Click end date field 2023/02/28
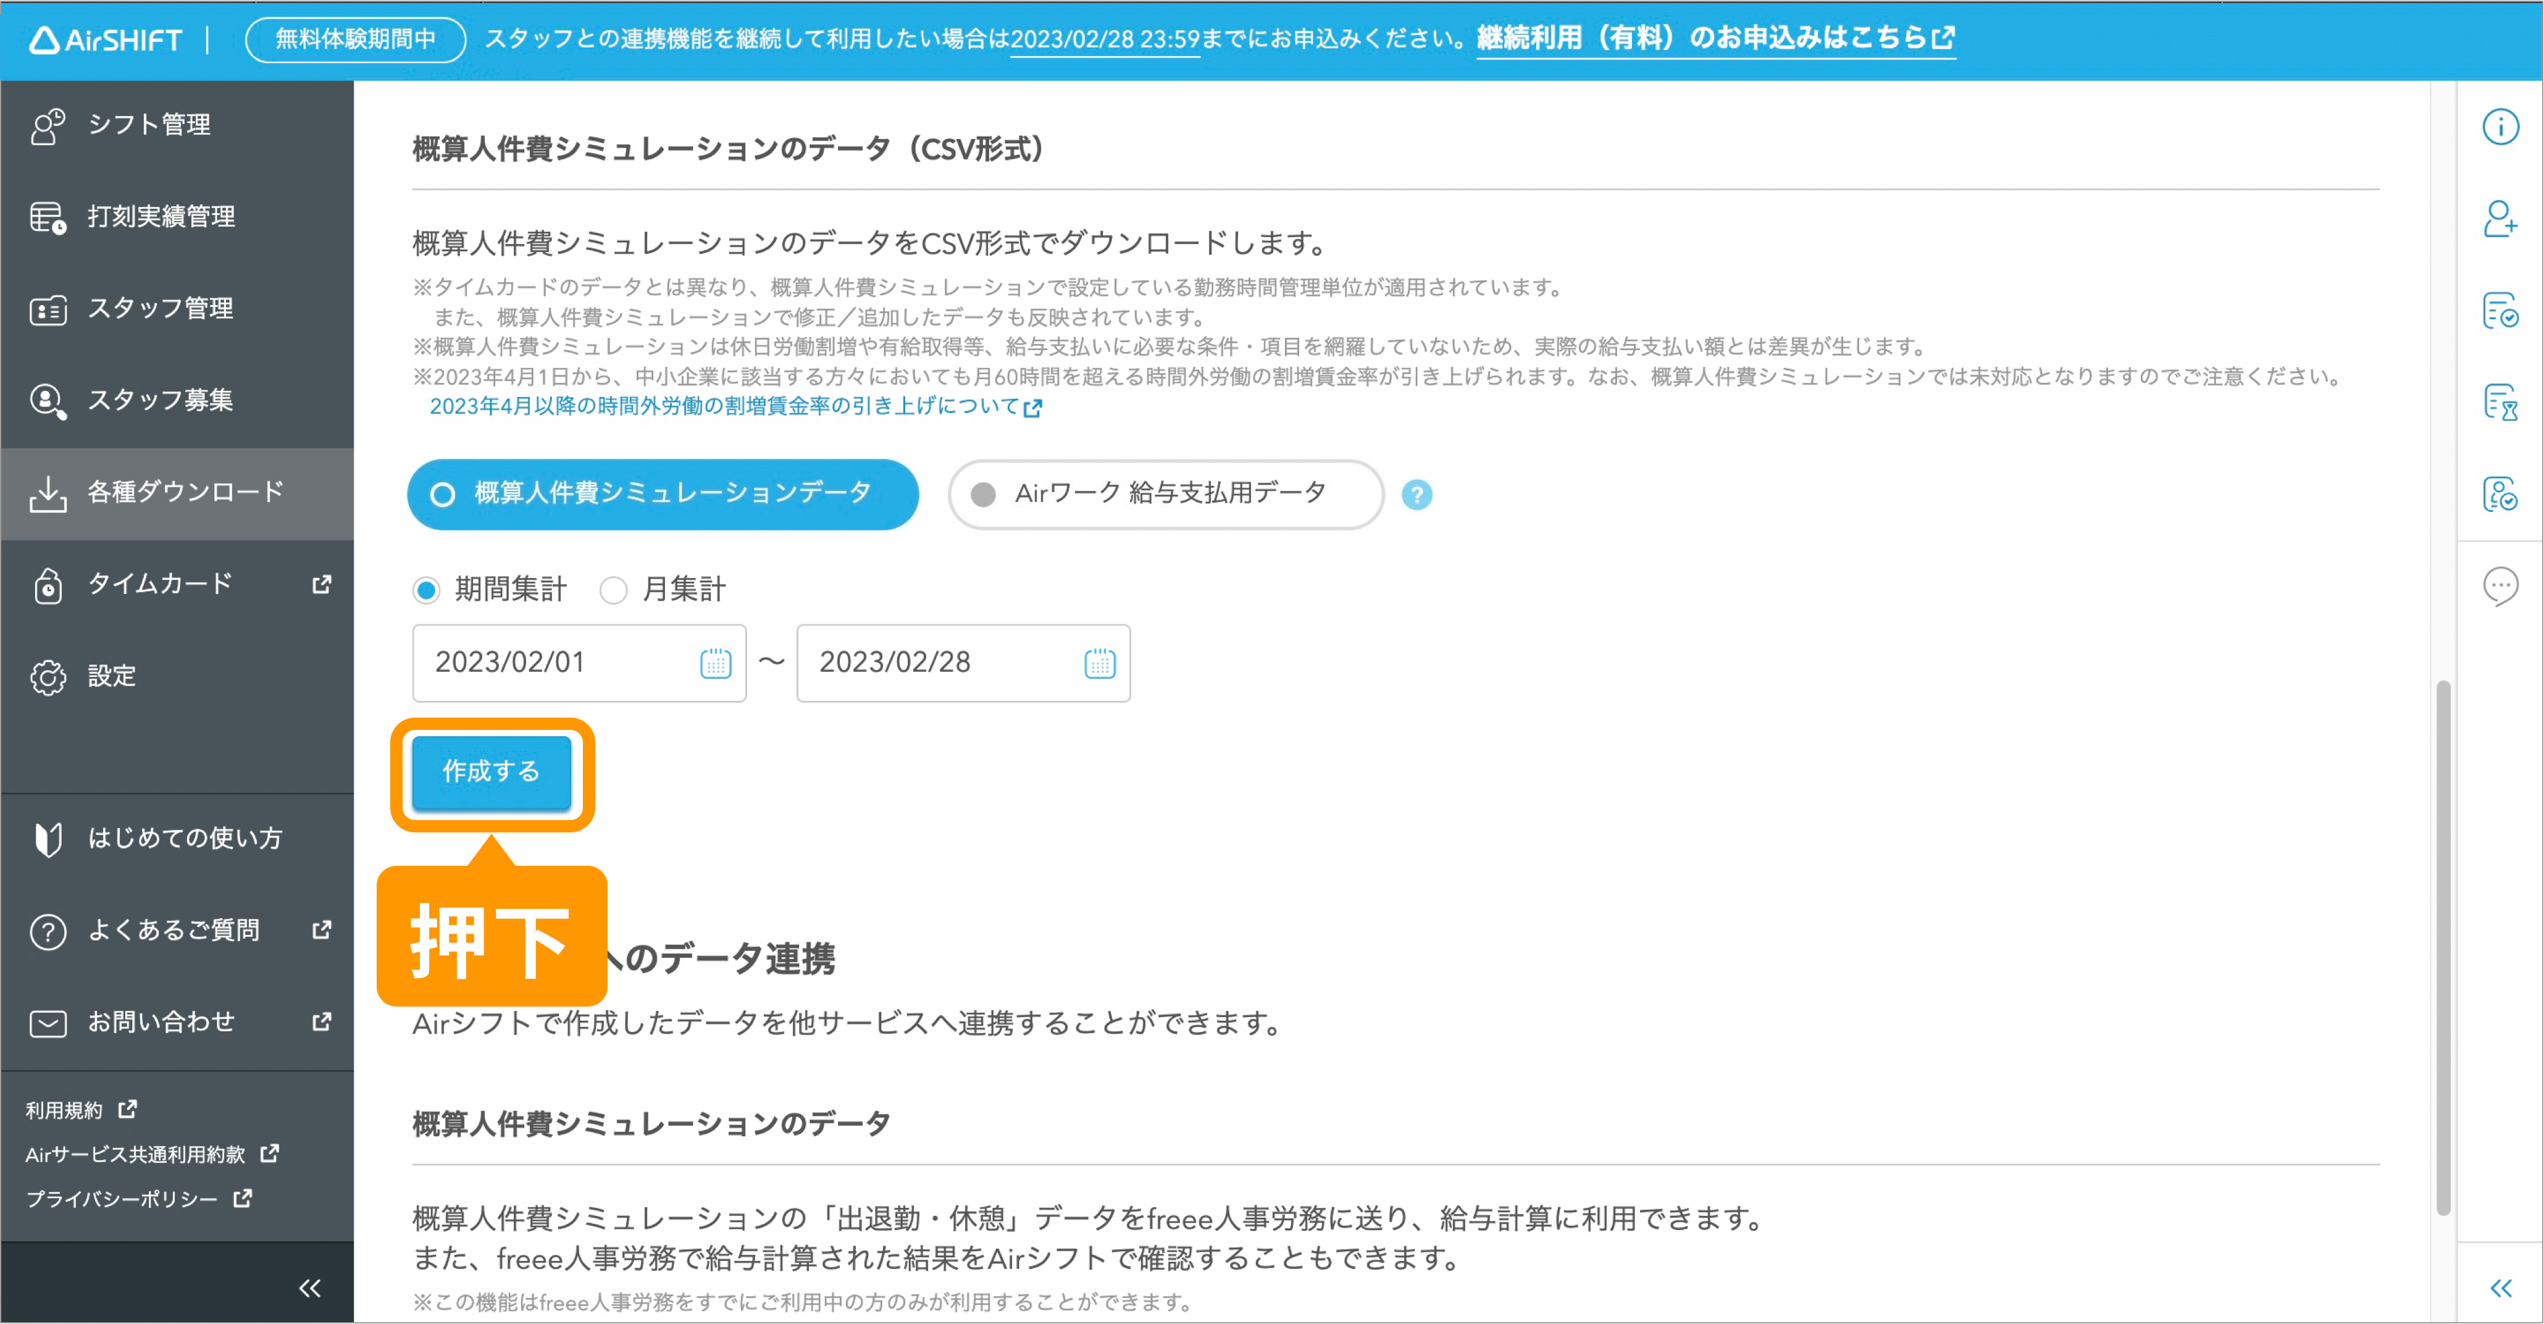The height and width of the screenshot is (1324, 2544). [963, 663]
